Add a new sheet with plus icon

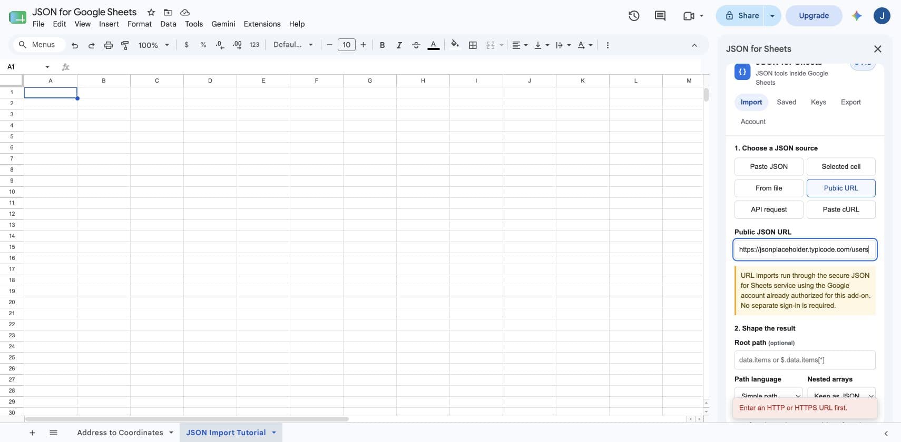[32, 433]
